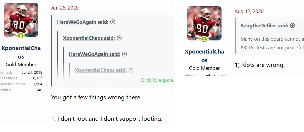Open the "AzogtheDefiler said:" quote link
The image size is (304, 132).
point(264,26)
